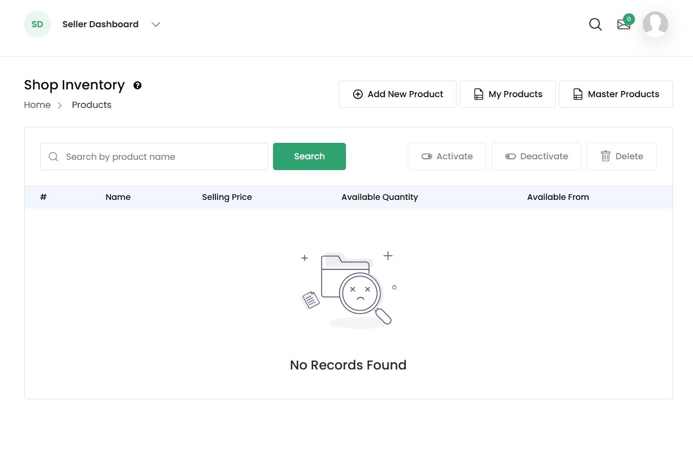Click the Selling Price column header
Screen dimensions: 693x464
coord(227,197)
